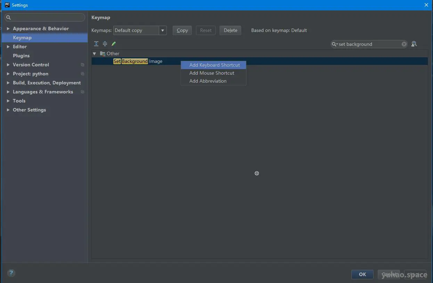This screenshot has width=433, height=283.
Task: Clear the search field with the X icon
Action: pyautogui.click(x=404, y=44)
